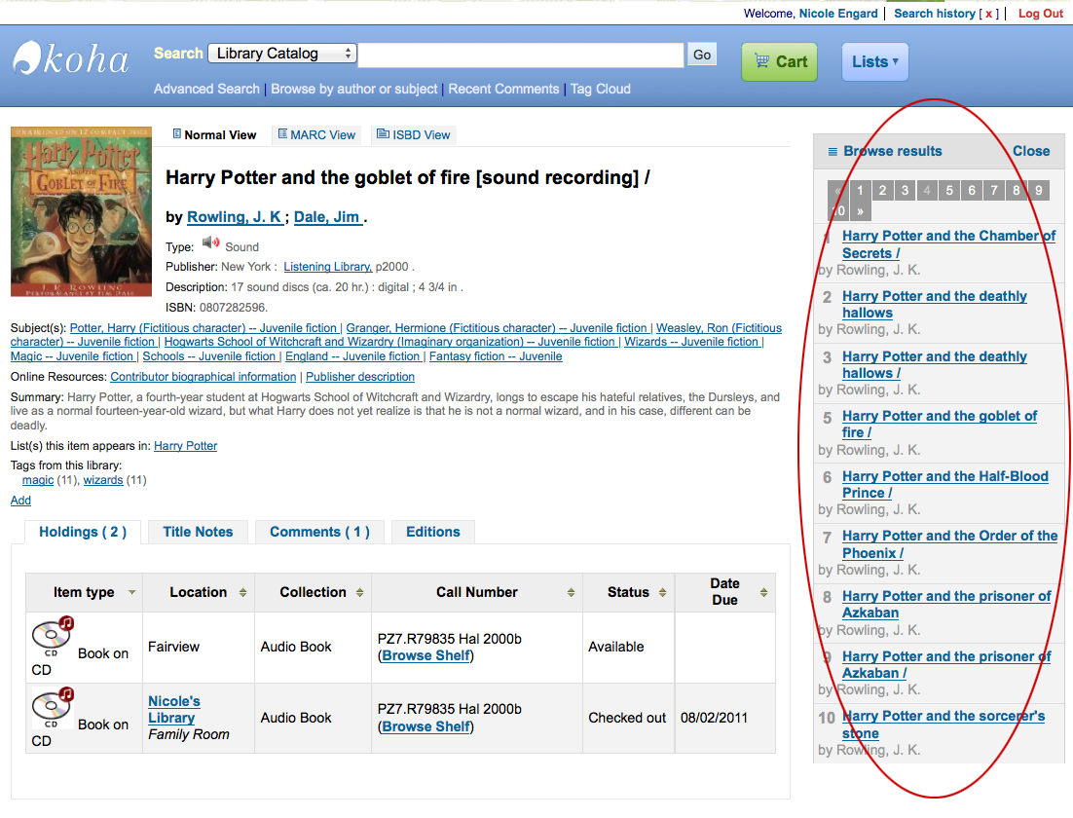Image resolution: width=1073 pixels, height=818 pixels.
Task: Open Publisher description link
Action: [x=360, y=377]
